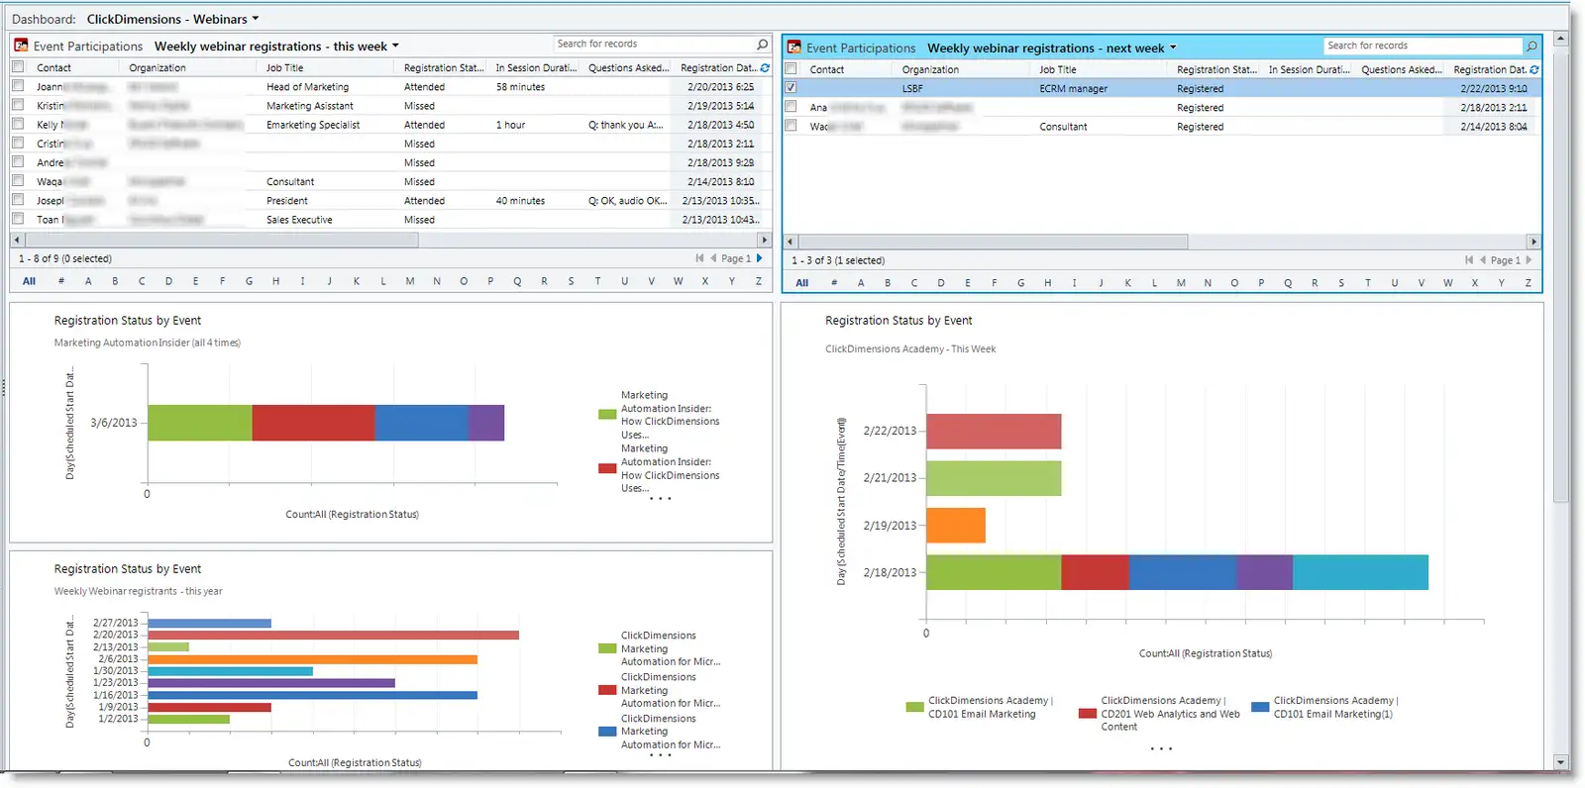Screen dimensions: 1585x788
Task: Tick the checkbox for the Toan row
Action: pos(18,219)
